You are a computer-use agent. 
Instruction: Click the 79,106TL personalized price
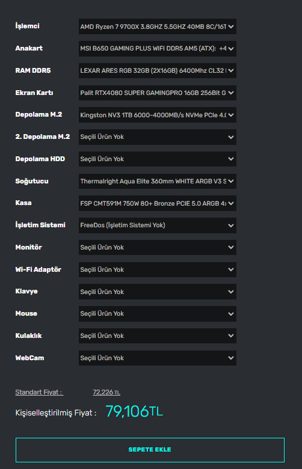coord(134,411)
